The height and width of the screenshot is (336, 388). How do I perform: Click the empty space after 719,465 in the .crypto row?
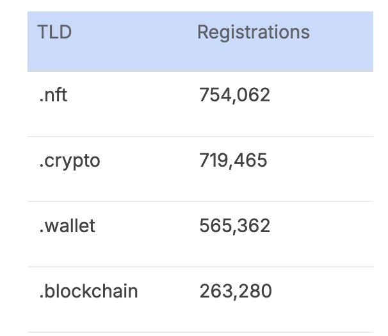pyautogui.click(x=320, y=169)
